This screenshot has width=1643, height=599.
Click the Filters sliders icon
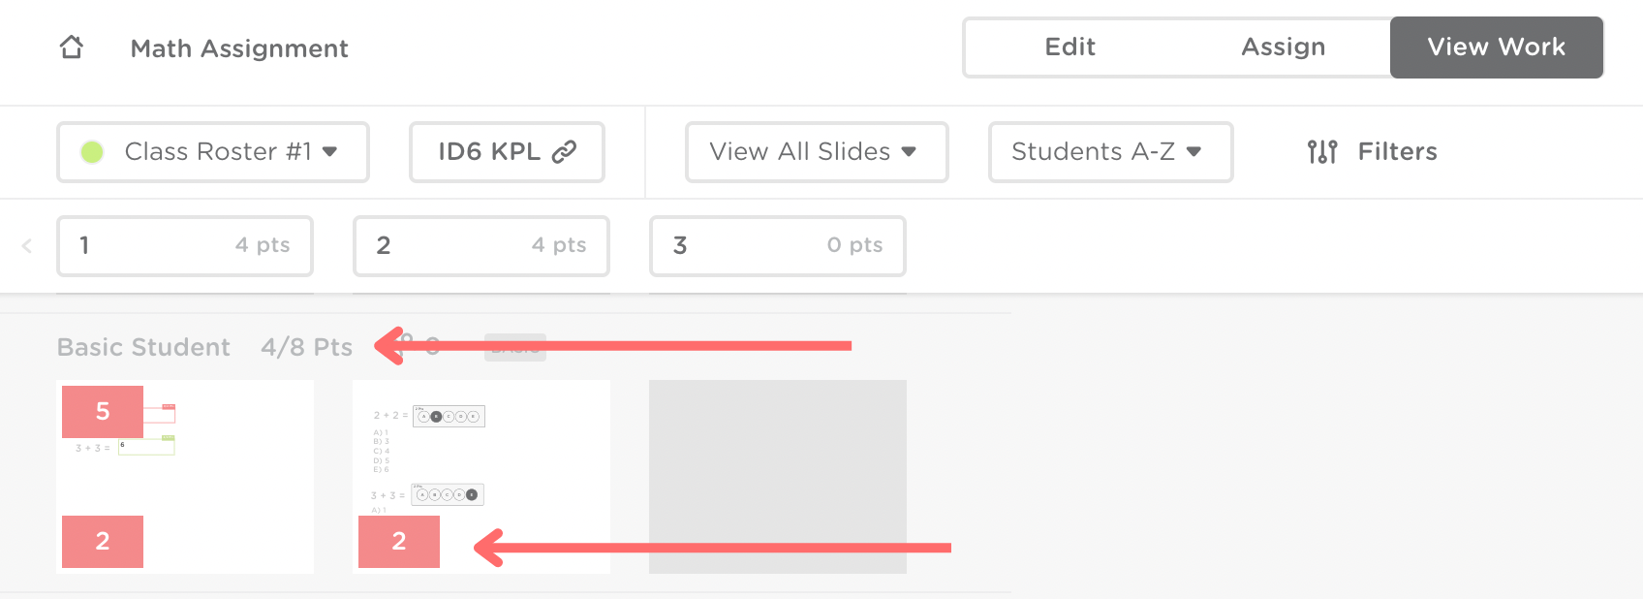click(1321, 152)
